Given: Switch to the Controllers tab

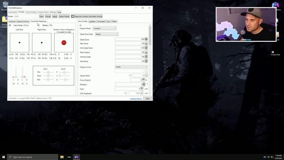Looking at the screenshot, I should pyautogui.click(x=13, y=12).
